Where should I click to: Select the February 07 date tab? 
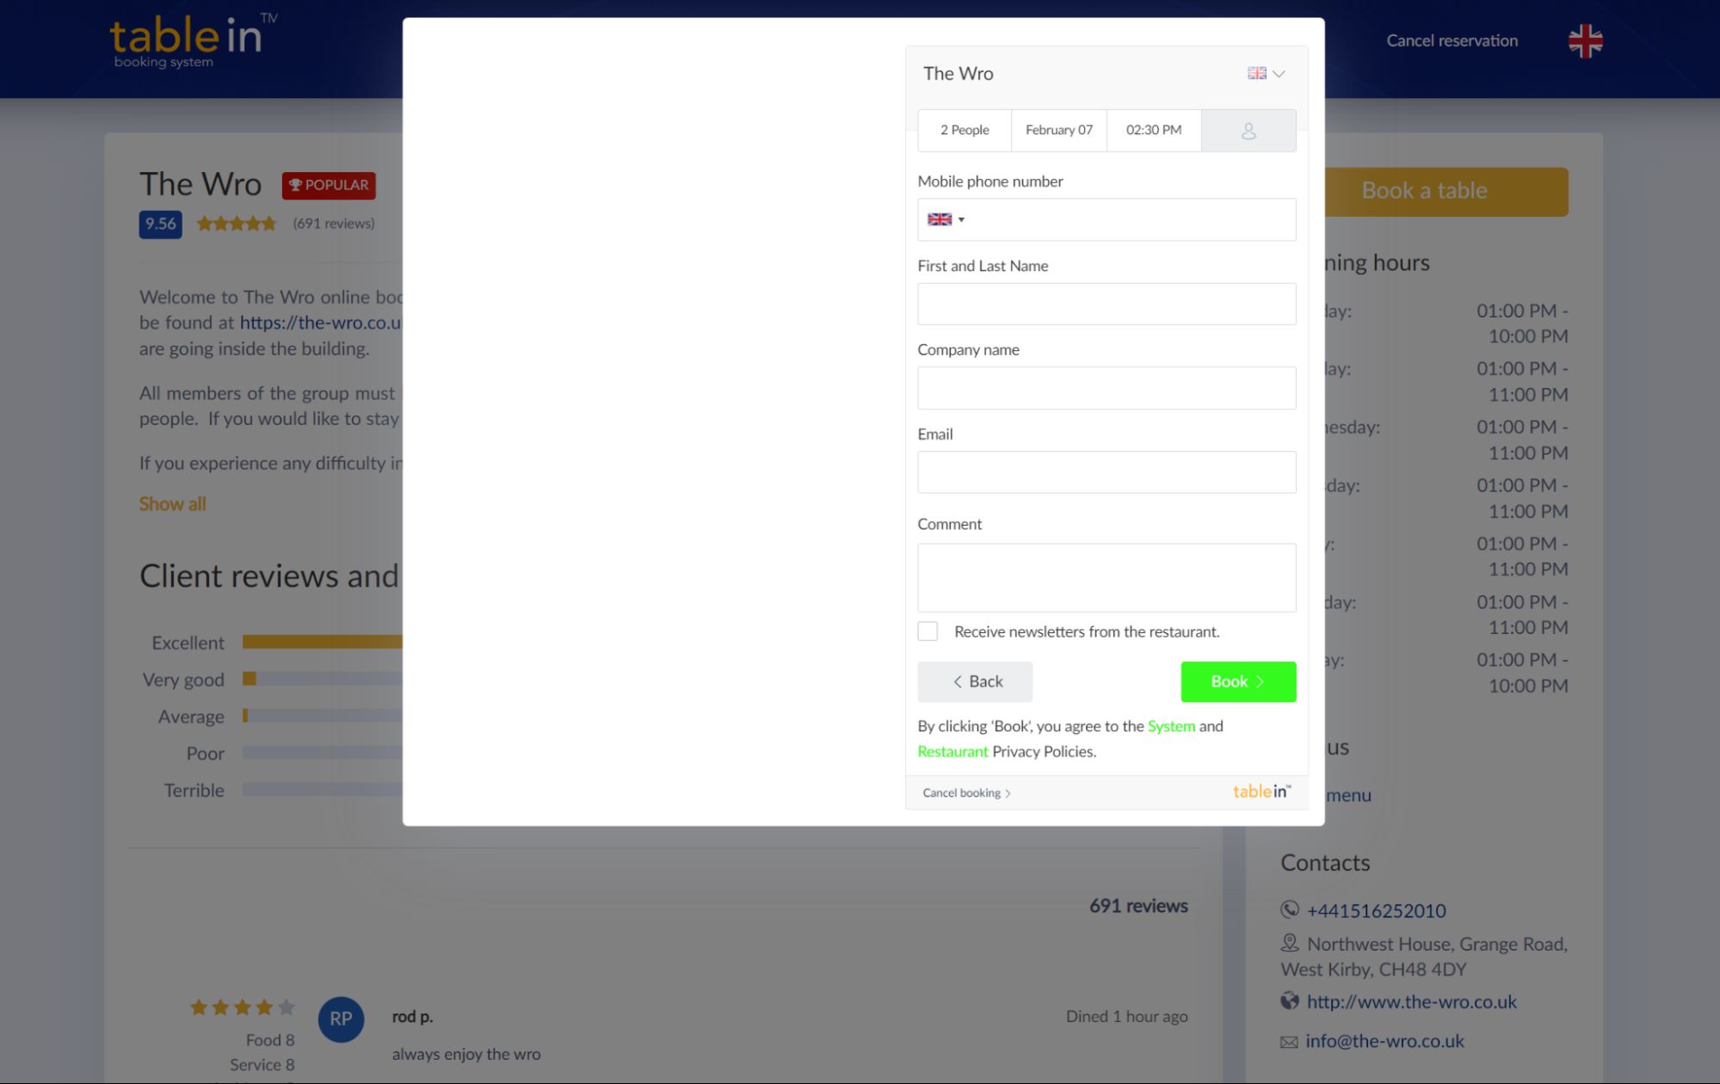(x=1058, y=130)
